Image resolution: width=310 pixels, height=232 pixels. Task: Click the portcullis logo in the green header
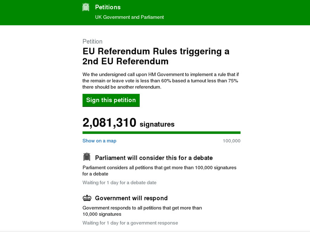86,7
